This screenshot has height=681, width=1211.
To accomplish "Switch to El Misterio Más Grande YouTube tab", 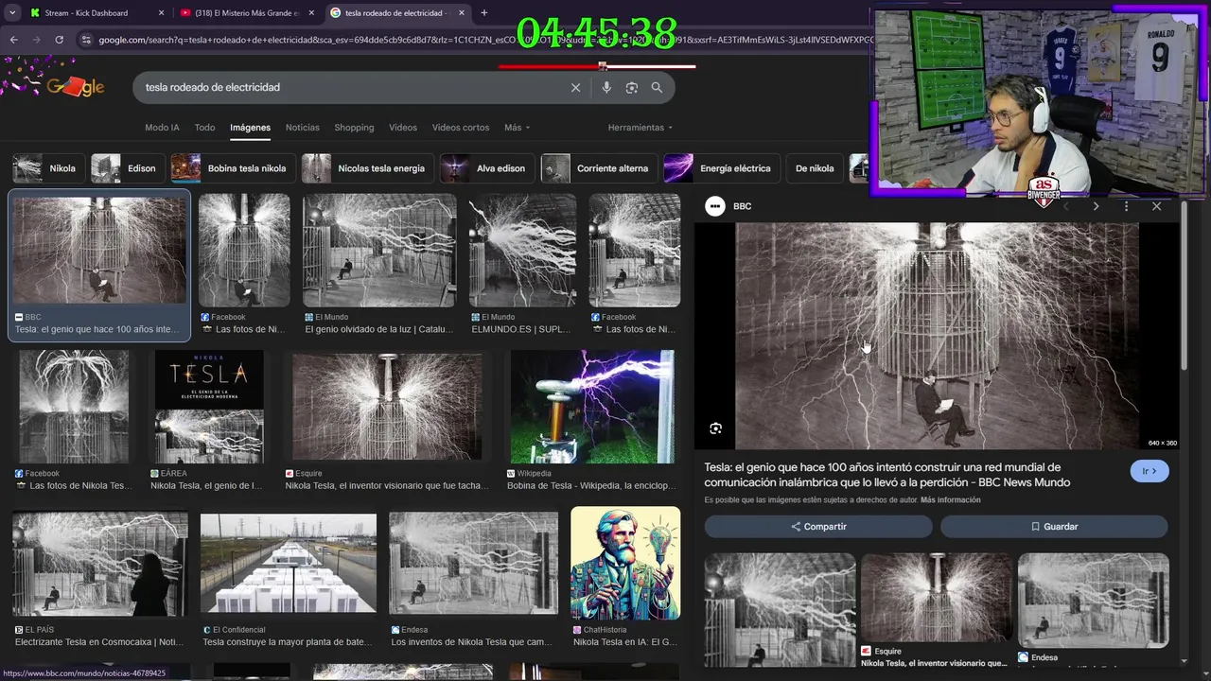I will click(x=247, y=13).
